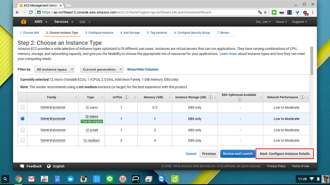Go to the 5. Tag Instance tab
The image size is (330, 185).
(x=157, y=33)
